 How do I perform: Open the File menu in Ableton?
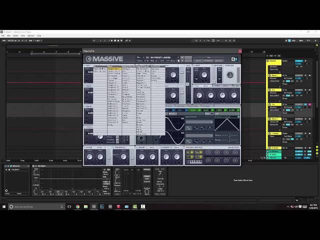(x=3, y=35)
